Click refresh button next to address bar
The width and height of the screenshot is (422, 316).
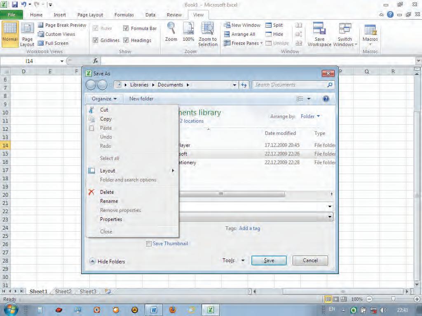[244, 85]
